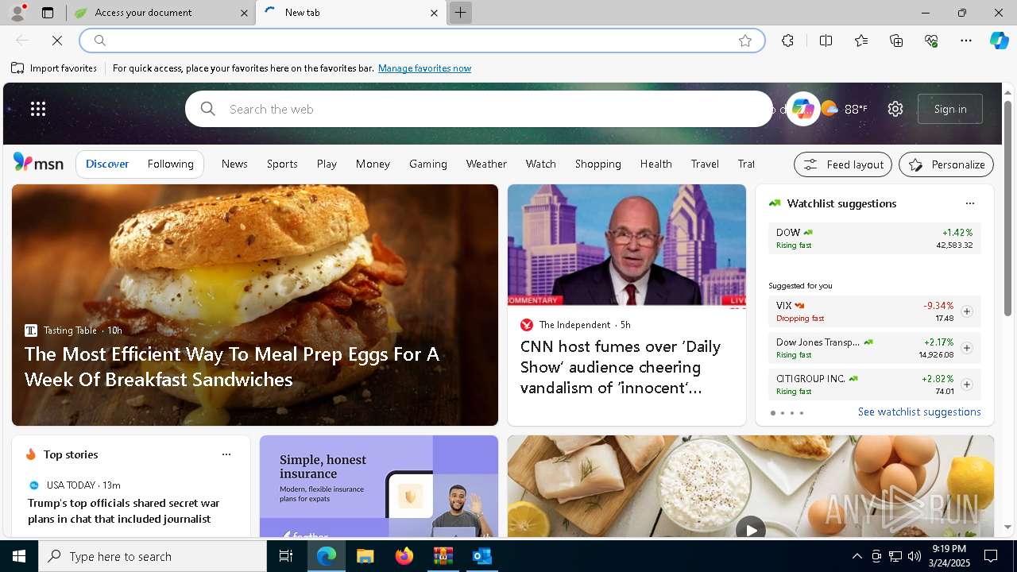Viewport: 1017px width, 572px height.
Task: Open Windows Start menu
Action: tap(19, 556)
